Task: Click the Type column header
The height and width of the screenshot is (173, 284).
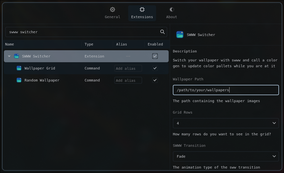Action: tap(89, 44)
